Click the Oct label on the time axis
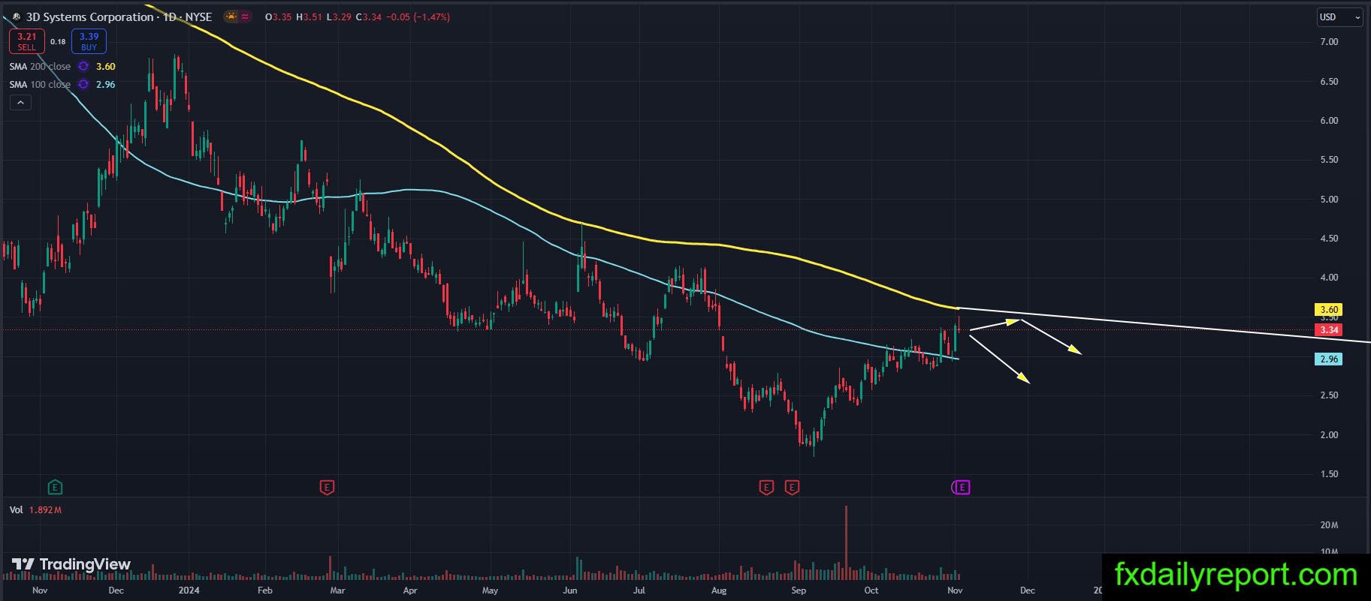 click(871, 590)
